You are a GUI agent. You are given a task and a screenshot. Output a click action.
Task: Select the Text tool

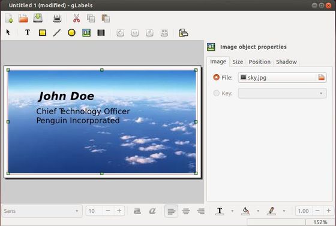coord(28,33)
